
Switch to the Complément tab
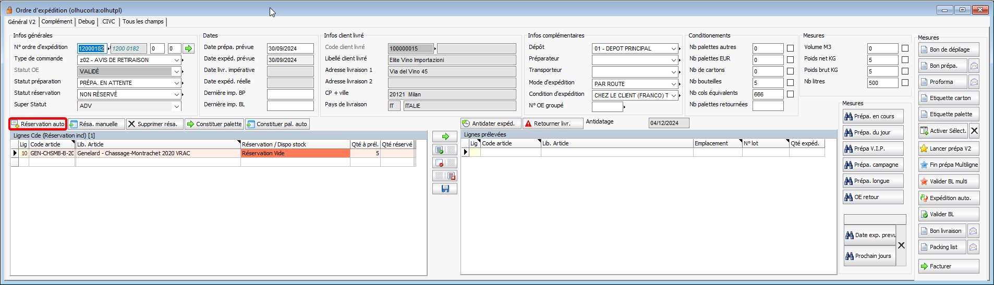point(57,22)
